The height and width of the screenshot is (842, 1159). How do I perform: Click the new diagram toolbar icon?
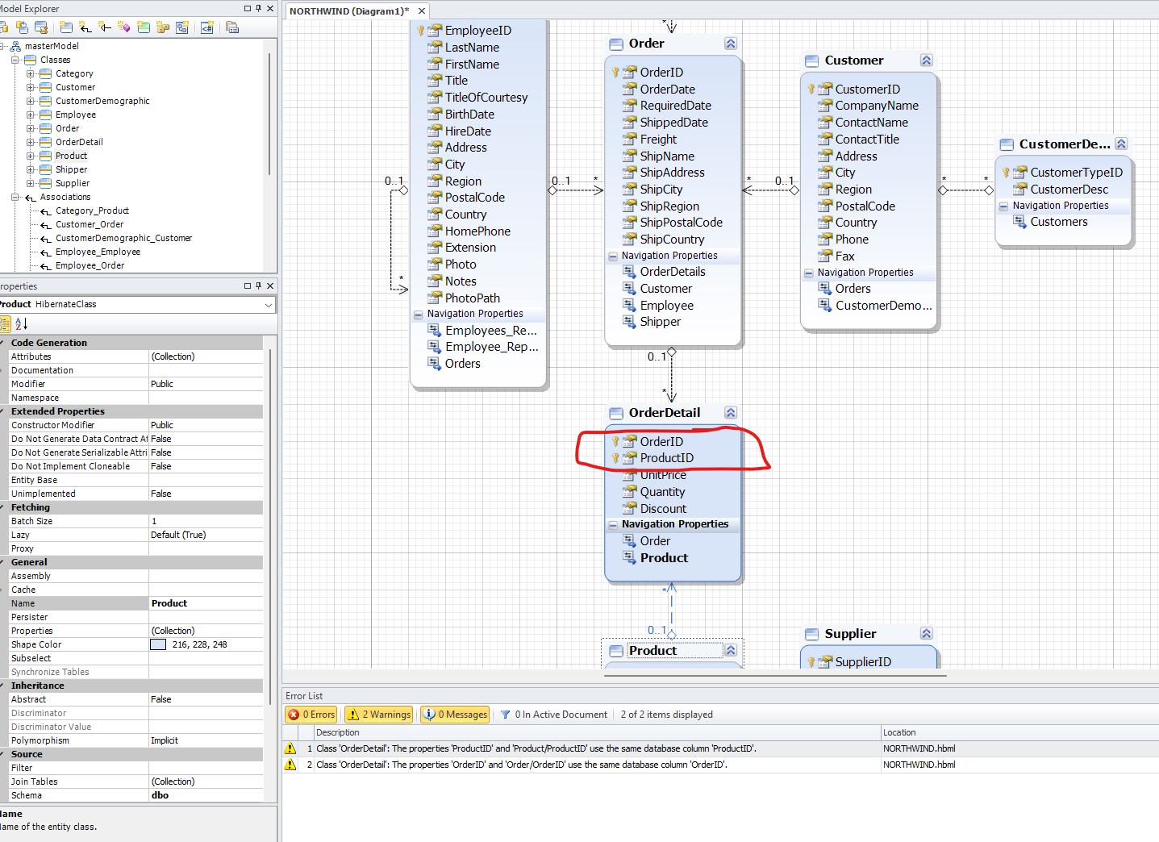tap(182, 27)
